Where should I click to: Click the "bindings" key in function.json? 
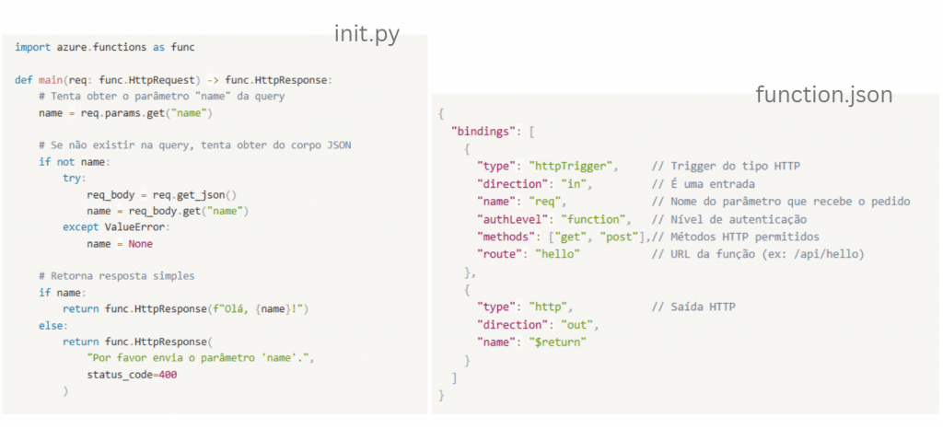(481, 131)
